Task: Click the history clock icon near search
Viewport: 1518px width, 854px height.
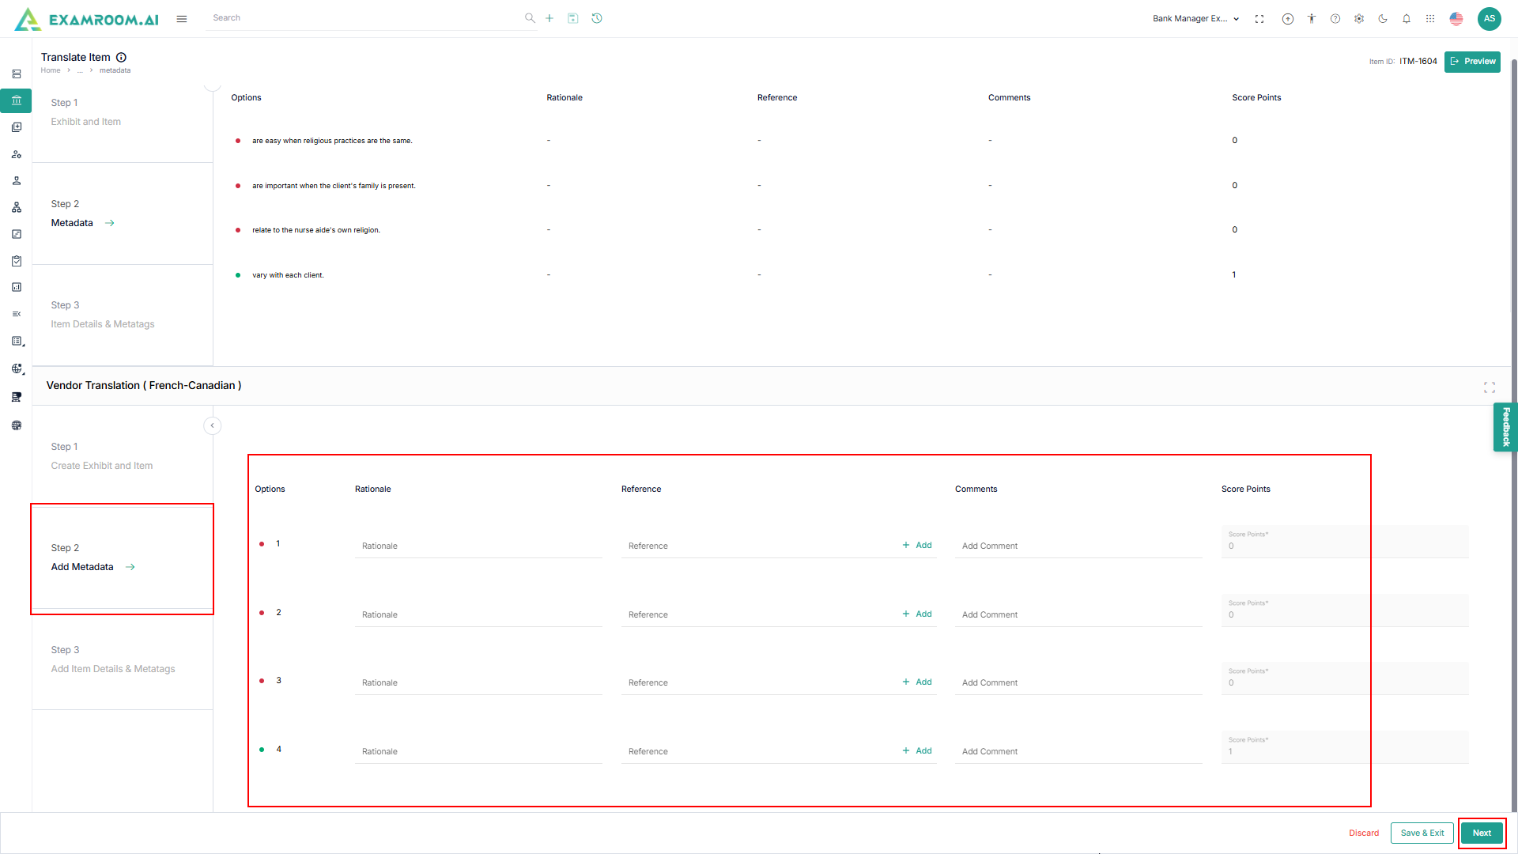Action: click(x=597, y=18)
